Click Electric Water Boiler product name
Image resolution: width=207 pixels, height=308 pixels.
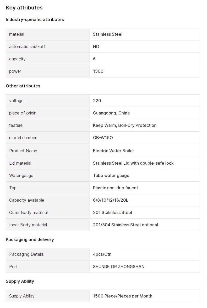point(113,151)
